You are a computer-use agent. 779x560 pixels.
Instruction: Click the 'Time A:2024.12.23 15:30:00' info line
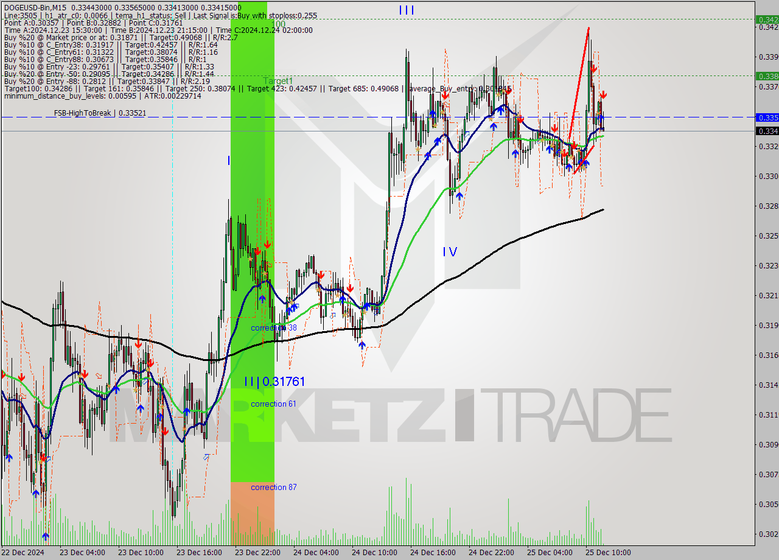click(158, 30)
